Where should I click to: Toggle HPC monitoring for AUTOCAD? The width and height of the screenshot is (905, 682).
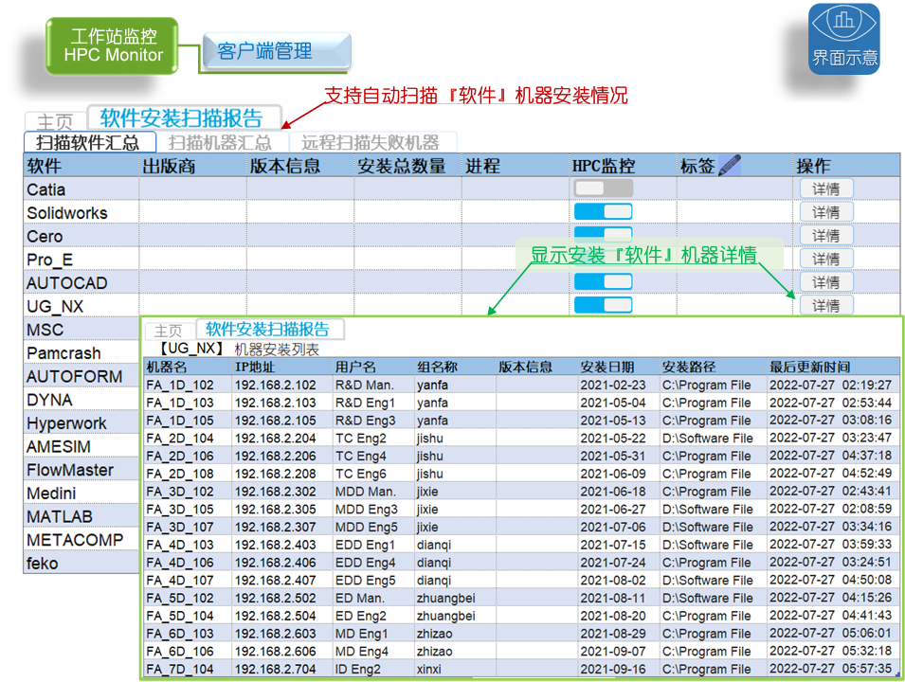tap(603, 281)
